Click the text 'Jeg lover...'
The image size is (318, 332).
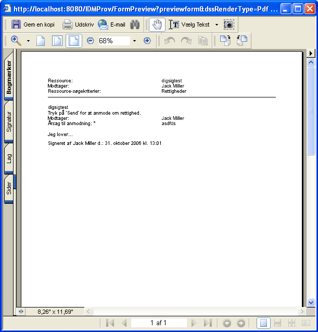(x=60, y=134)
